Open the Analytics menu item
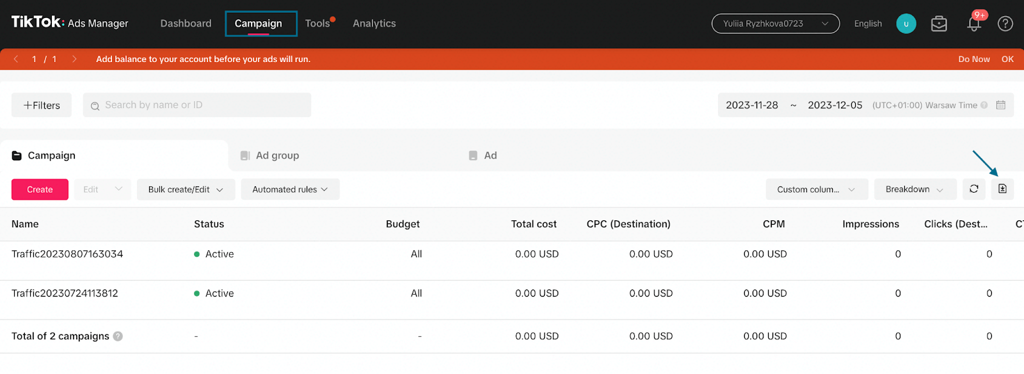The height and width of the screenshot is (374, 1024). tap(374, 24)
